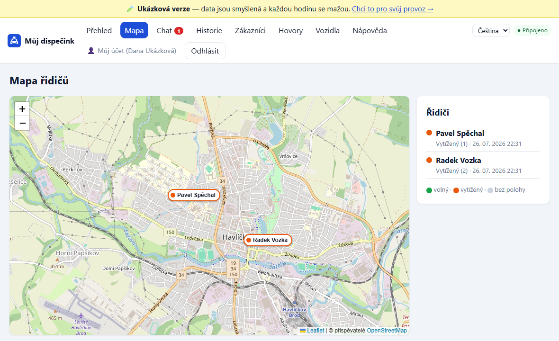Click the Havlíčkův Brod station label
Screen dimensions: 559x341
[295, 312]
